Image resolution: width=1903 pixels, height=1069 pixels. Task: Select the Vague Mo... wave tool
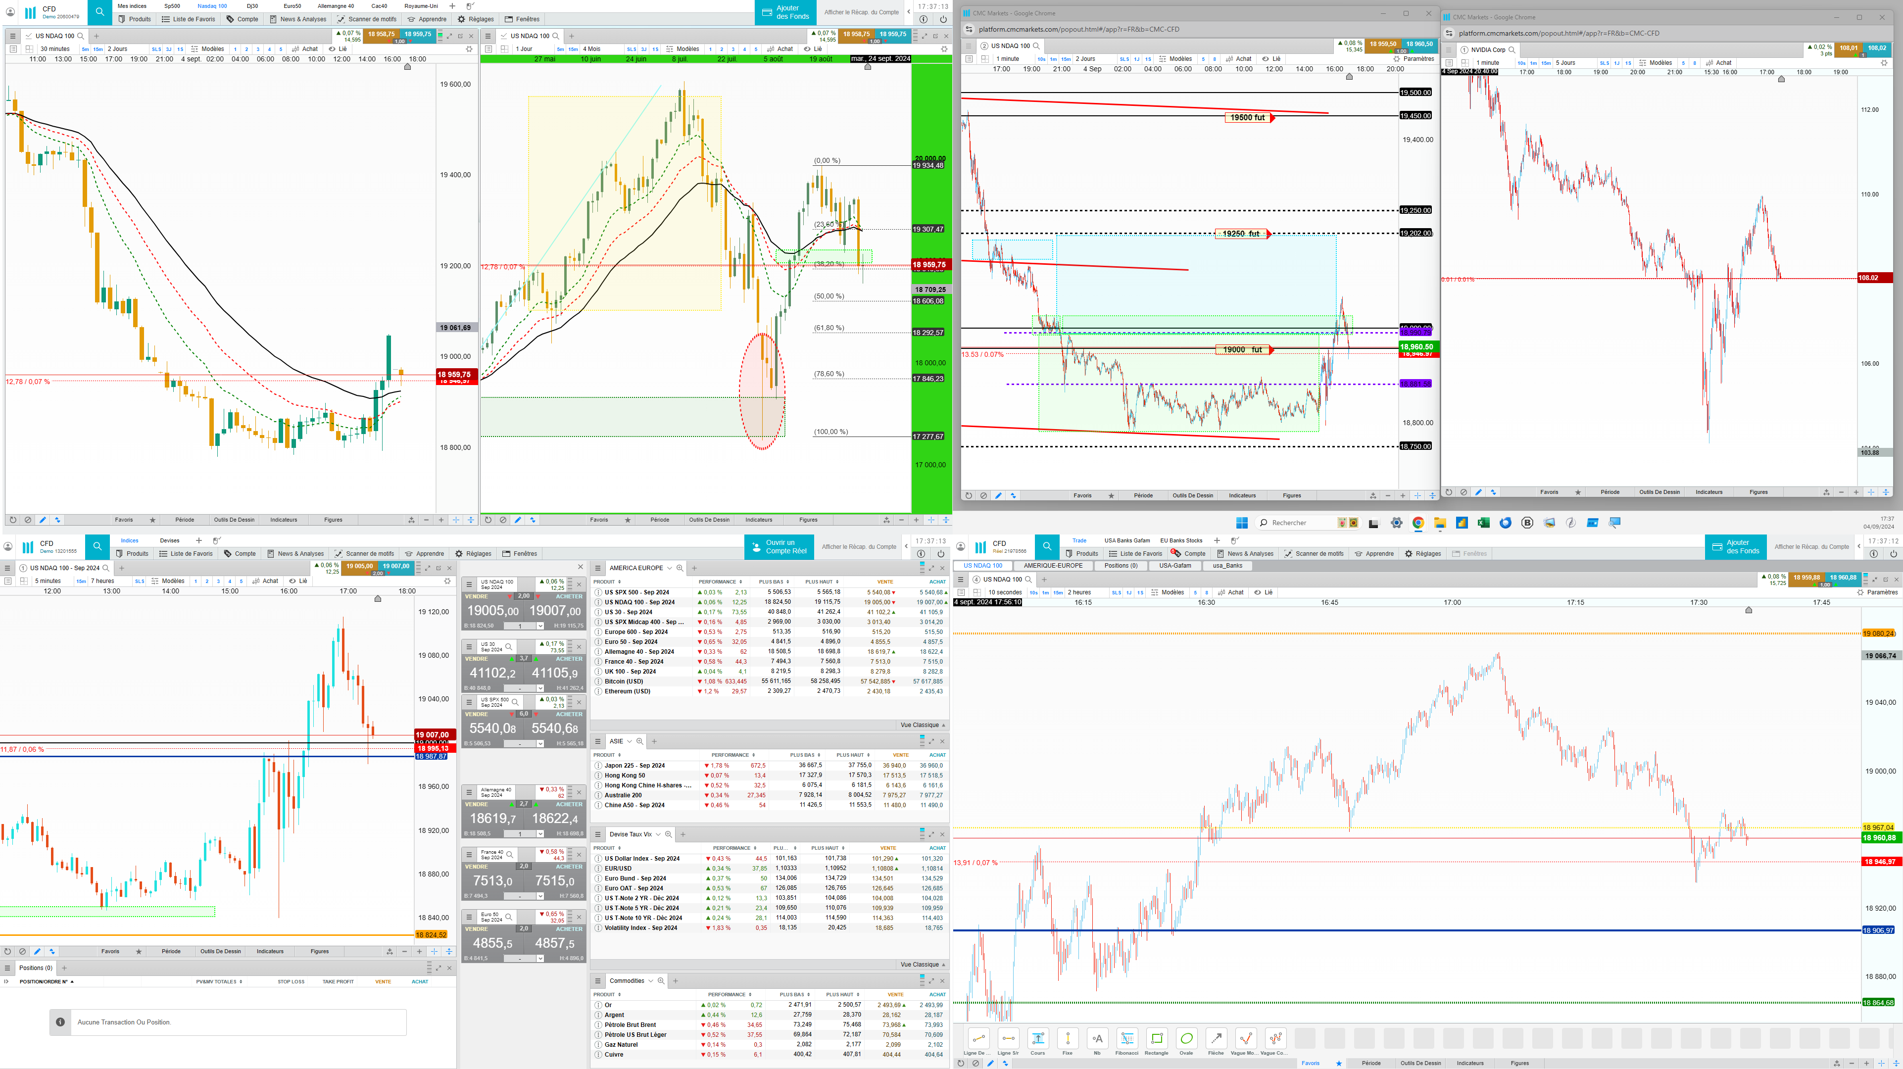1246,1039
